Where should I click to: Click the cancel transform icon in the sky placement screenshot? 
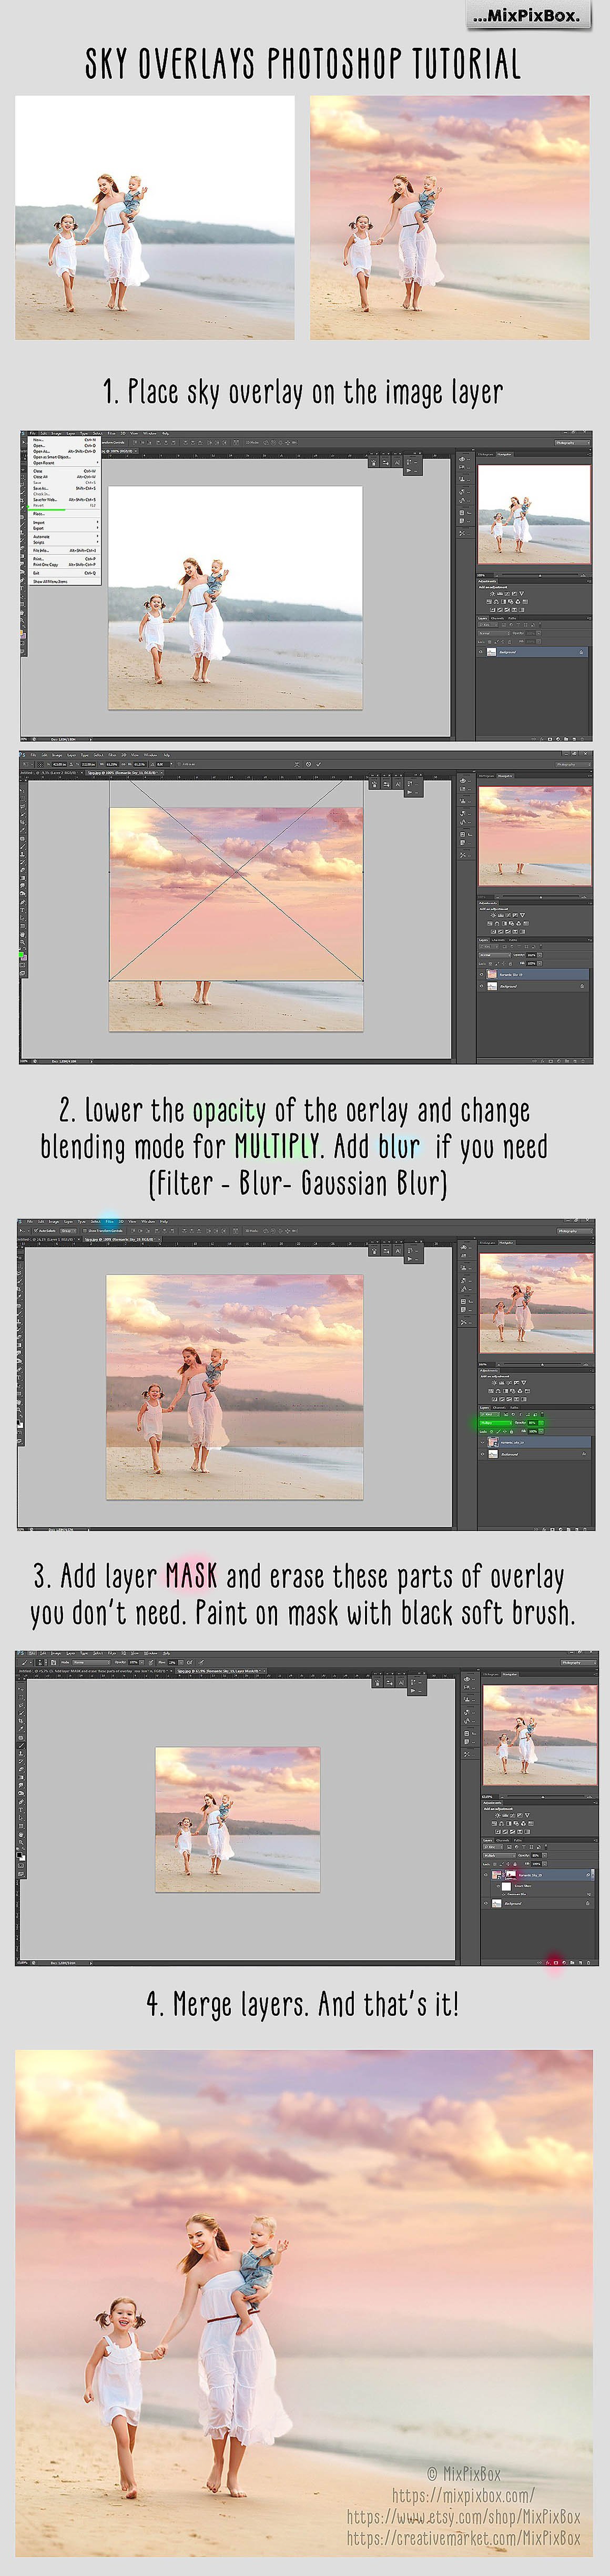pyautogui.click(x=308, y=764)
